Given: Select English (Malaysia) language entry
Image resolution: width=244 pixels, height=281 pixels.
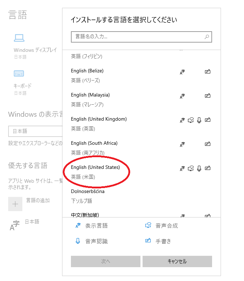Looking at the screenshot, I should (x=90, y=95).
